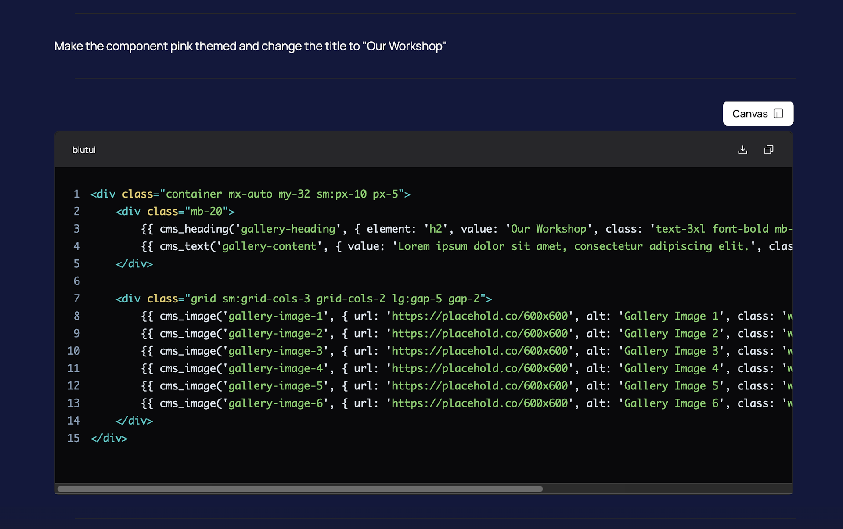Copy the code block to clipboard
This screenshot has height=529, width=843.
tap(768, 150)
